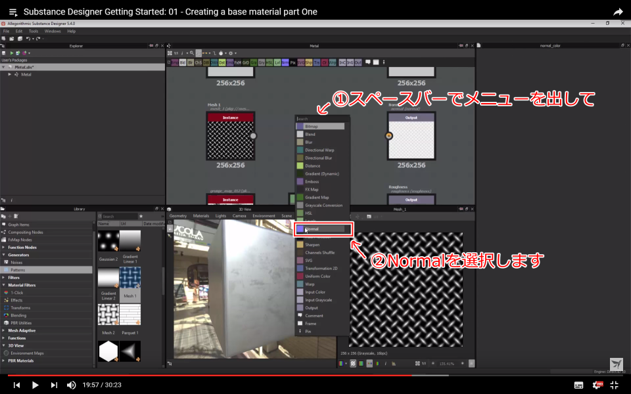Expand the Filters category in Library

click(4, 277)
